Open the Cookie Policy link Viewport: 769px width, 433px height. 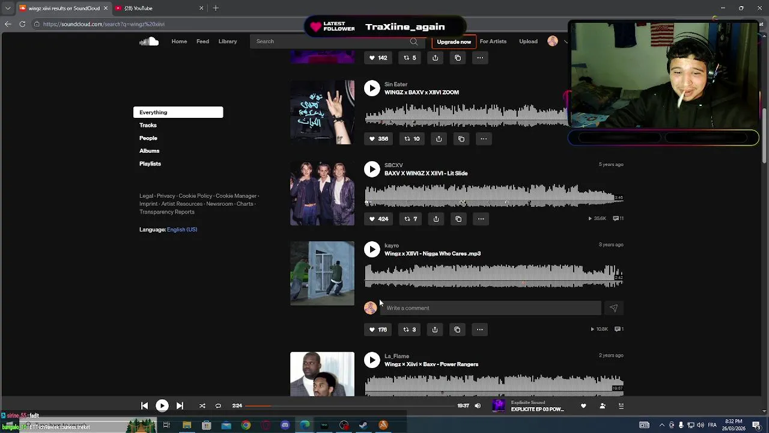tap(195, 196)
